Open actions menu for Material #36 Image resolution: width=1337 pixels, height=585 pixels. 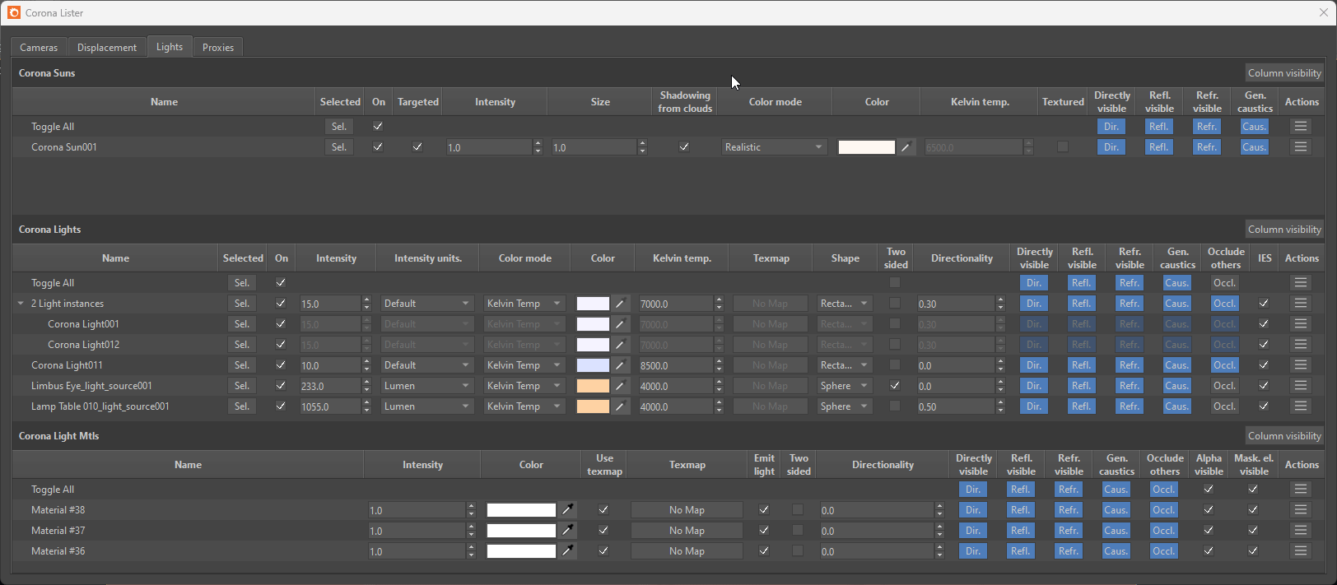[1301, 551]
